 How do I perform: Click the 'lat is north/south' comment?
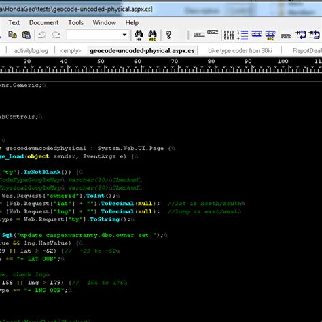tap(204, 204)
